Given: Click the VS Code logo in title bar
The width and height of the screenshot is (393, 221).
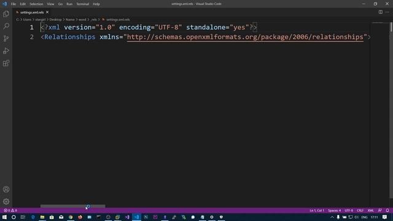Looking at the screenshot, I should point(4,4).
